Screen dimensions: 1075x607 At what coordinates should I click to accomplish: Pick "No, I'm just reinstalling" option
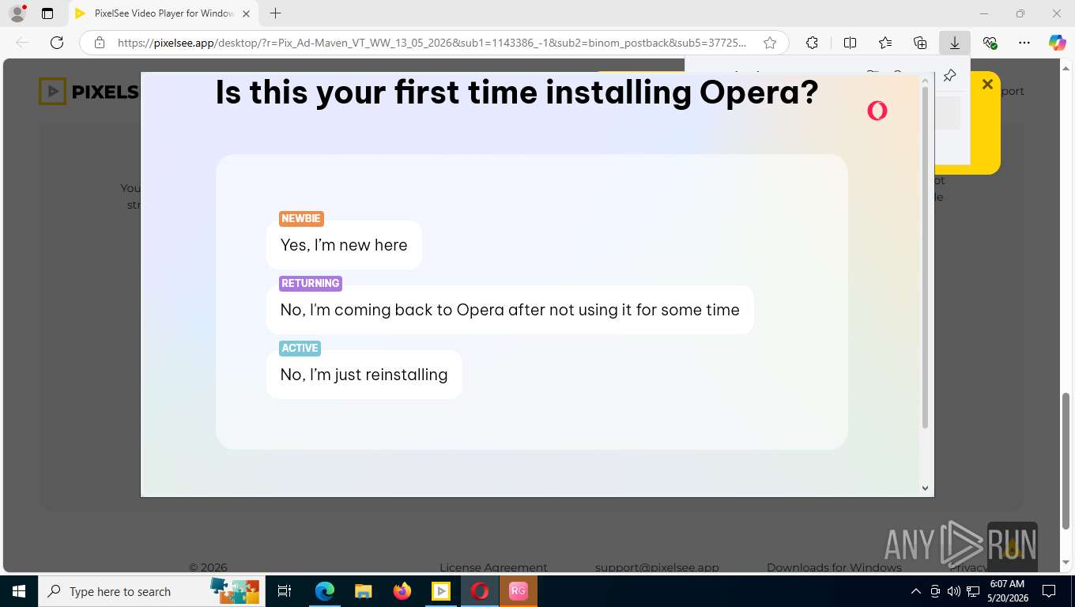point(364,375)
